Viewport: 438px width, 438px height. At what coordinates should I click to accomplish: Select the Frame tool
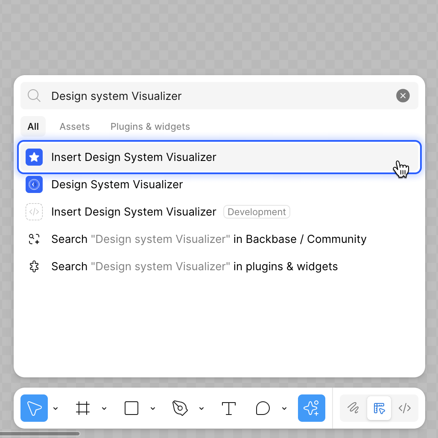83,408
